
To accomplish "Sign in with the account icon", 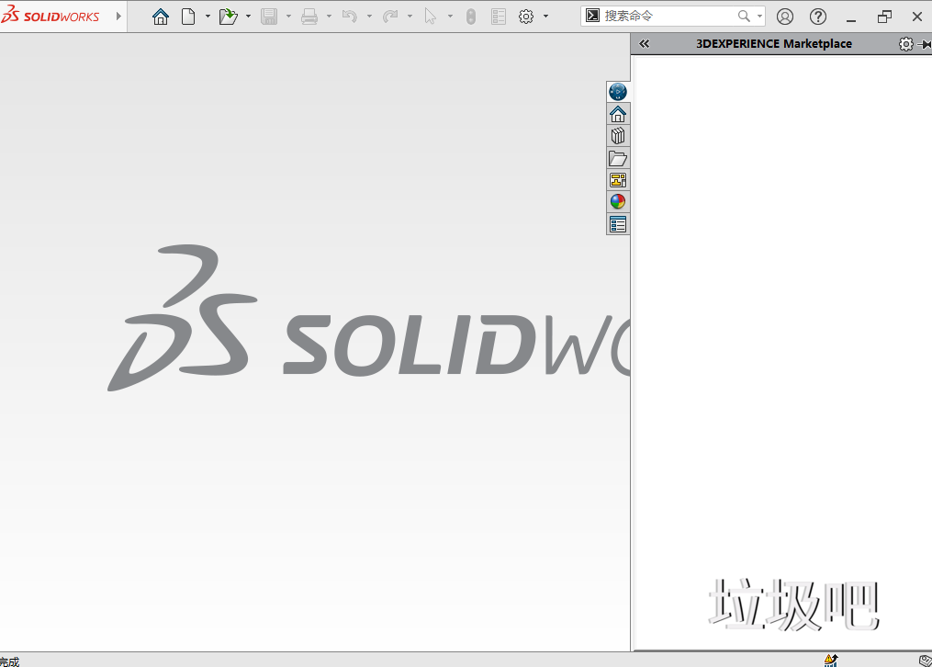I will tap(785, 16).
